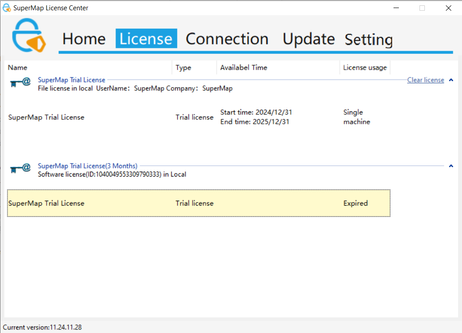Select the expired trial license row

pos(198,203)
